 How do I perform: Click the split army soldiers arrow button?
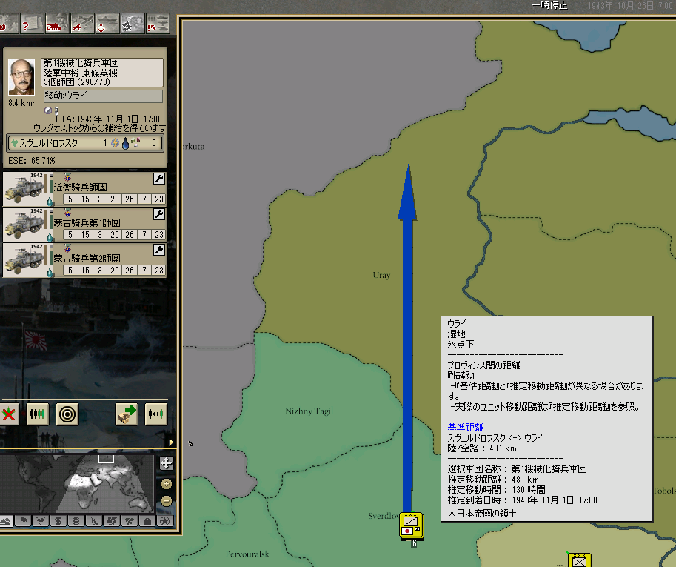[155, 414]
